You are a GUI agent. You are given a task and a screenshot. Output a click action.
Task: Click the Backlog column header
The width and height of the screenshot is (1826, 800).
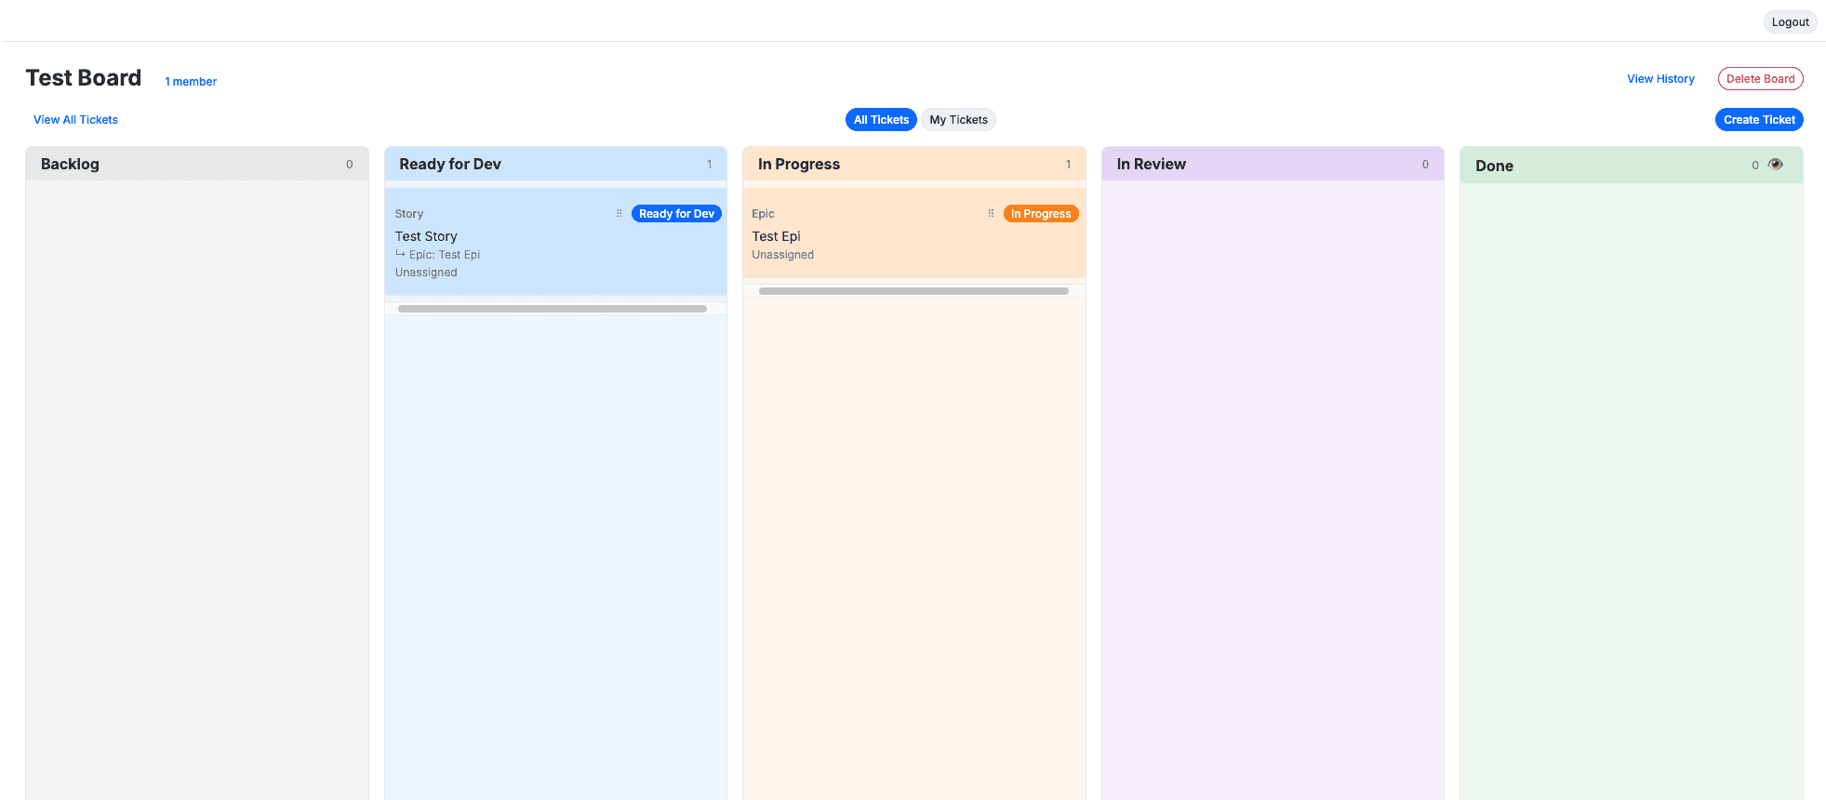(x=197, y=164)
